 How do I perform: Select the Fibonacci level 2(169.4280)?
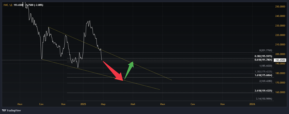tap(265, 81)
